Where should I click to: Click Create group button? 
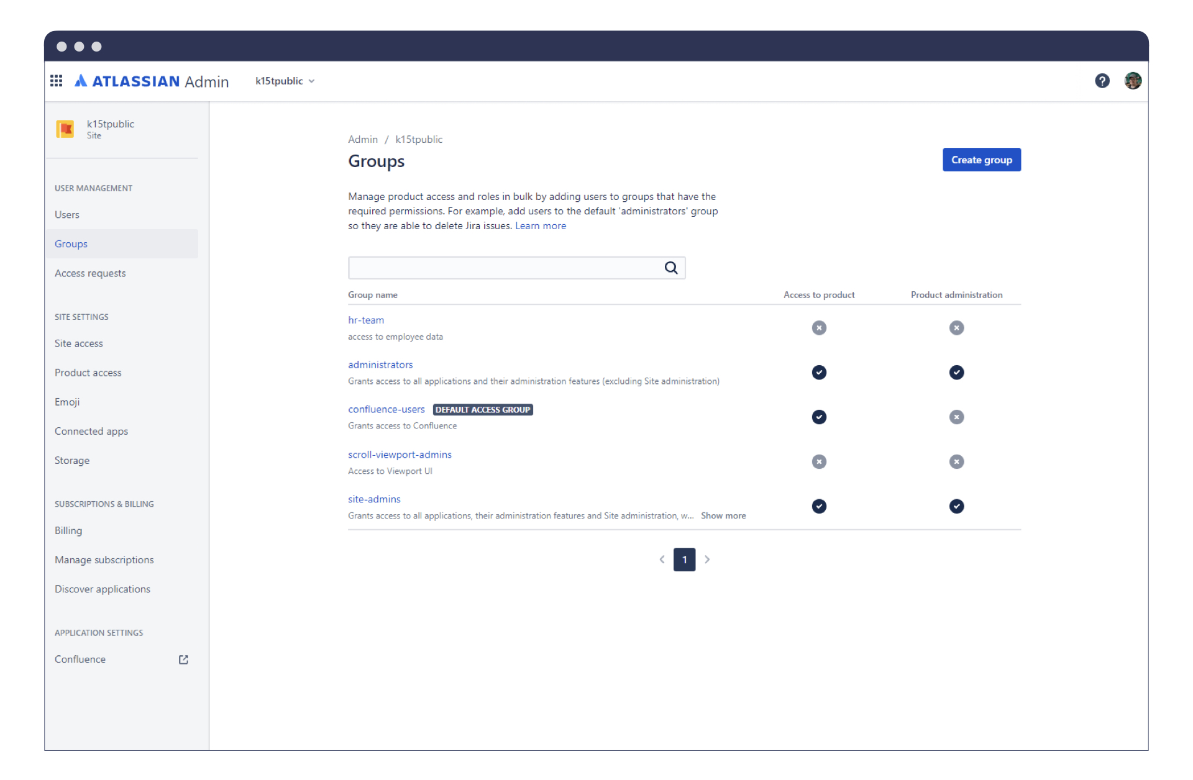(x=981, y=160)
